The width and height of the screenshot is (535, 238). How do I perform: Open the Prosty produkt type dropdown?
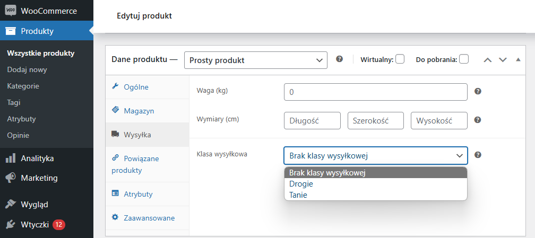point(256,60)
